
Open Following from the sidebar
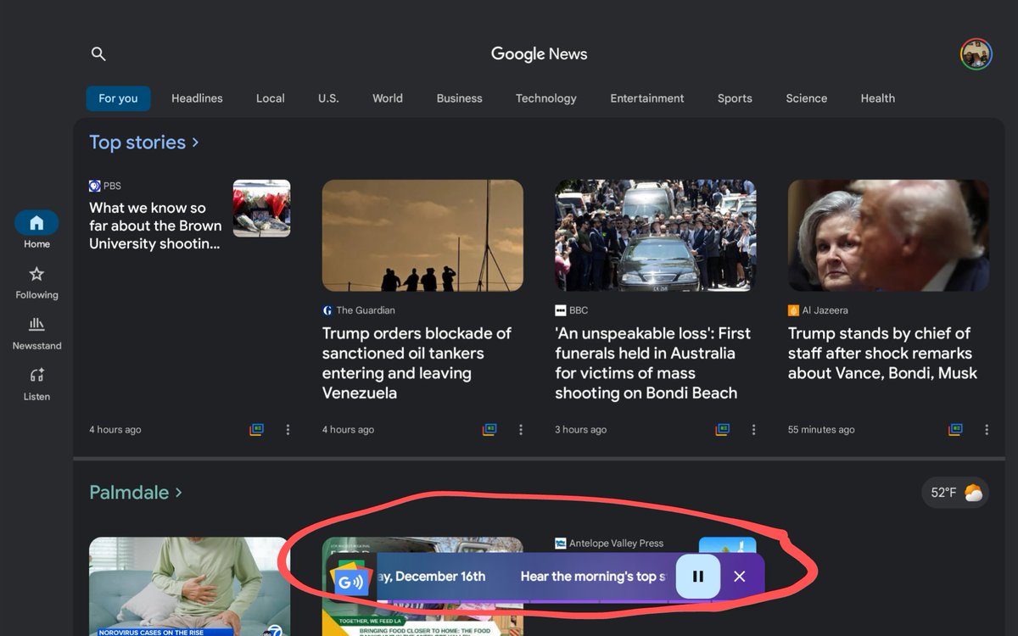36,282
